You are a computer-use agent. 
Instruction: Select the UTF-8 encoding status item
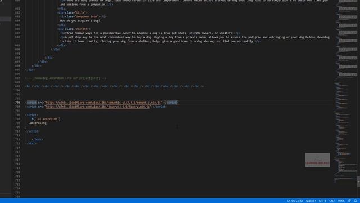pyautogui.click(x=322, y=201)
